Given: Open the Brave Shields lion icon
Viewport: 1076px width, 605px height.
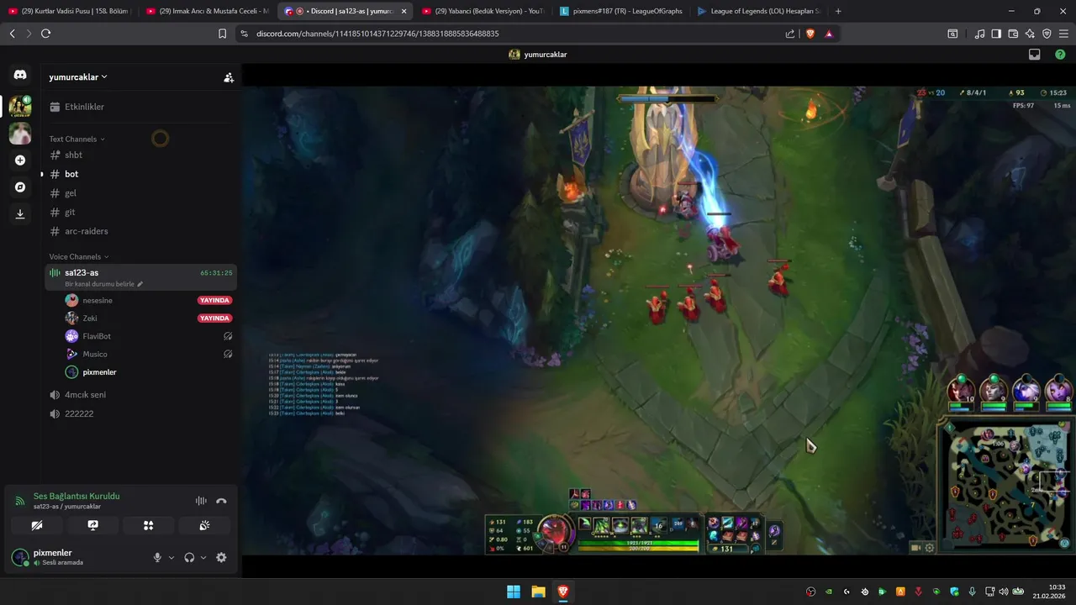Looking at the screenshot, I should pyautogui.click(x=810, y=34).
